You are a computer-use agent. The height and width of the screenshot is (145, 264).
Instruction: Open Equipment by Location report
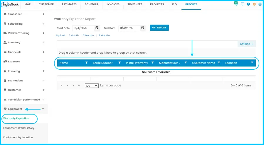coord(18,137)
